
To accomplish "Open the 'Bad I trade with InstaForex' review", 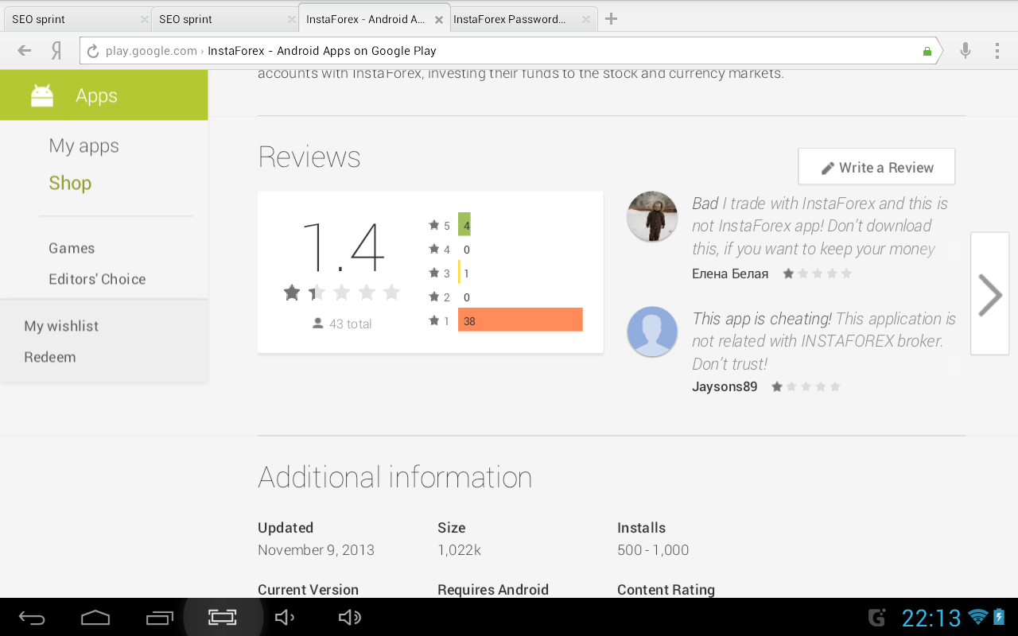I will [x=819, y=226].
